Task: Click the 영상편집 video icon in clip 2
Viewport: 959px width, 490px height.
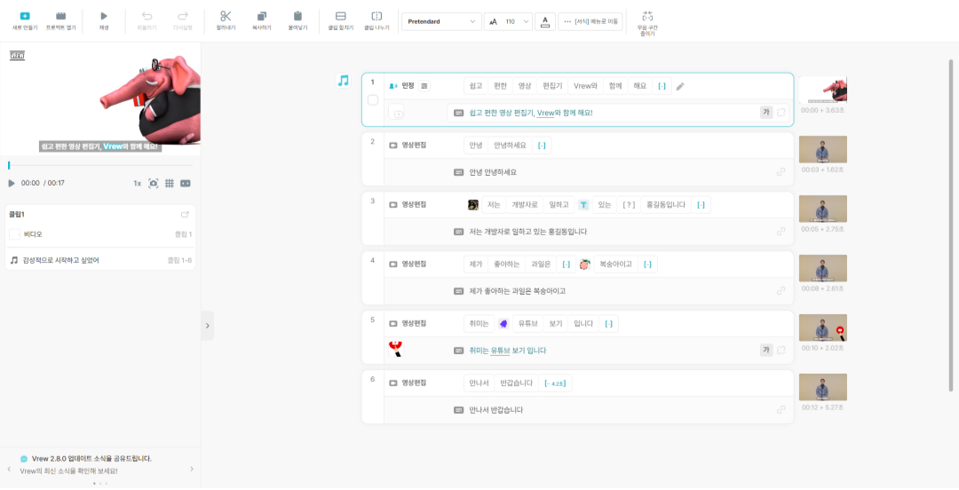Action: [x=393, y=146]
